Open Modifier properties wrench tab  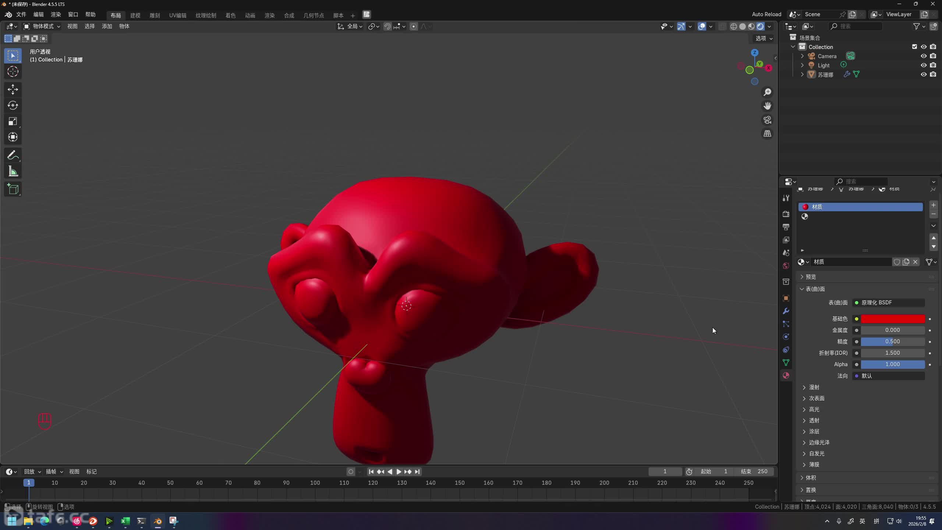[x=786, y=311]
